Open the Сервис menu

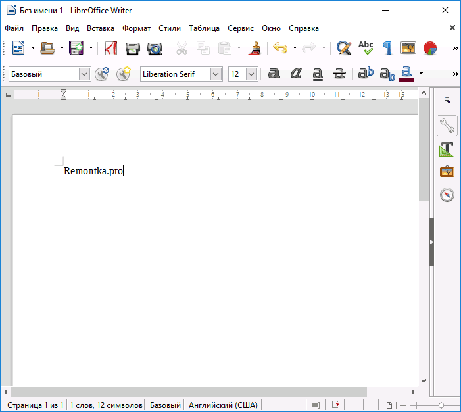241,28
